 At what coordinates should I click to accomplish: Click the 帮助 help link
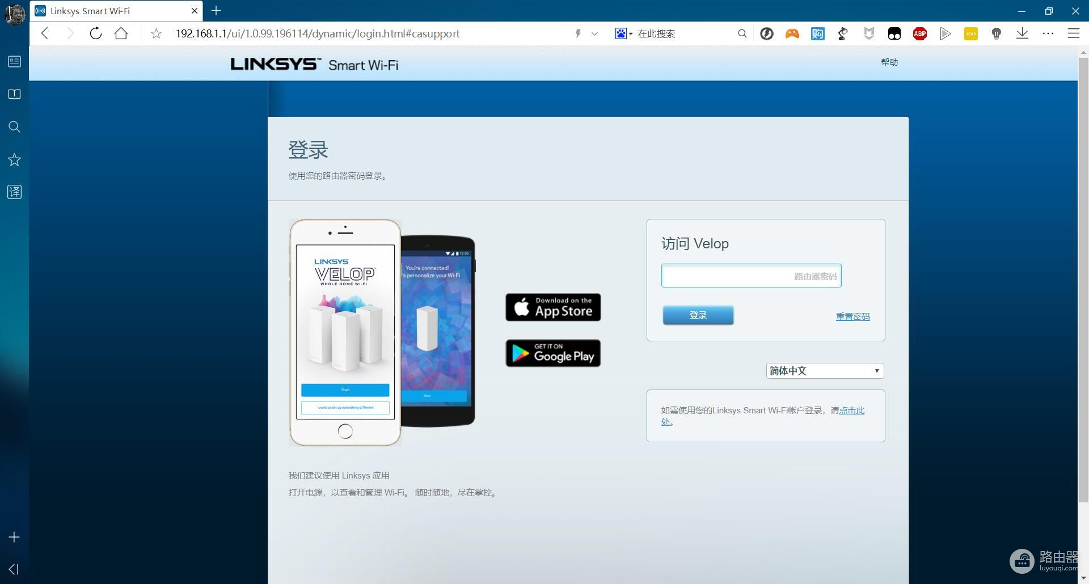point(889,62)
